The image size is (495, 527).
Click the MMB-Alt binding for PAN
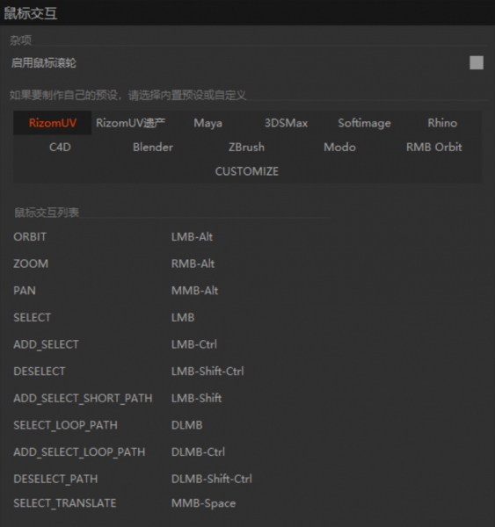195,291
